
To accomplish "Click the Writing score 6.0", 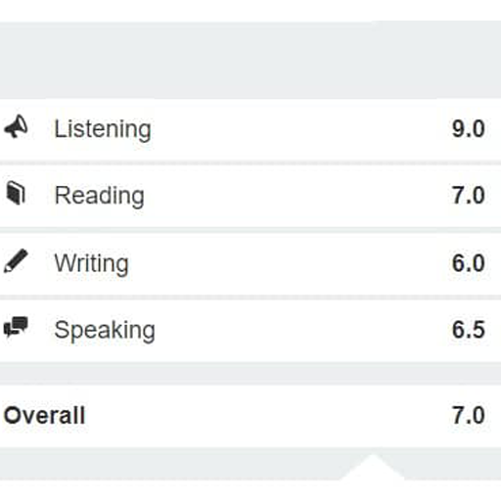I will [468, 263].
